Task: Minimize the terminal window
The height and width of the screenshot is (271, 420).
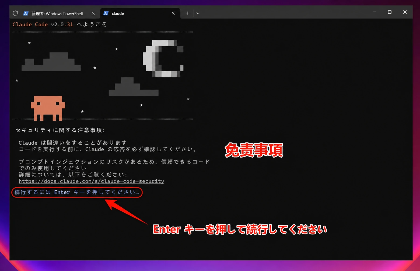Action: coord(374,12)
